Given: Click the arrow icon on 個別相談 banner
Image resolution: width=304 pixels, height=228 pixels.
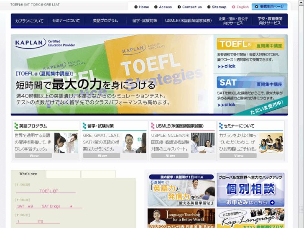Looking at the screenshot, I should point(272,202).
